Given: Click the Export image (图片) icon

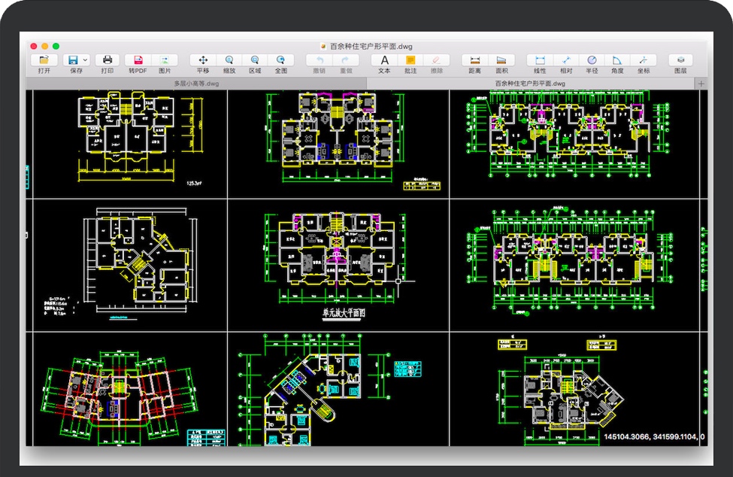Looking at the screenshot, I should coord(165,60).
